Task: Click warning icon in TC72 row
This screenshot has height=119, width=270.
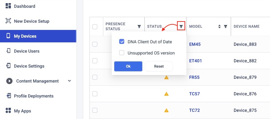Action: (x=166, y=110)
